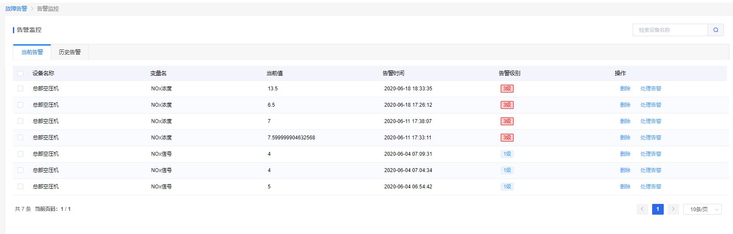Select the 当前告警 tab
This screenshot has height=234, width=733.
pyautogui.click(x=32, y=52)
